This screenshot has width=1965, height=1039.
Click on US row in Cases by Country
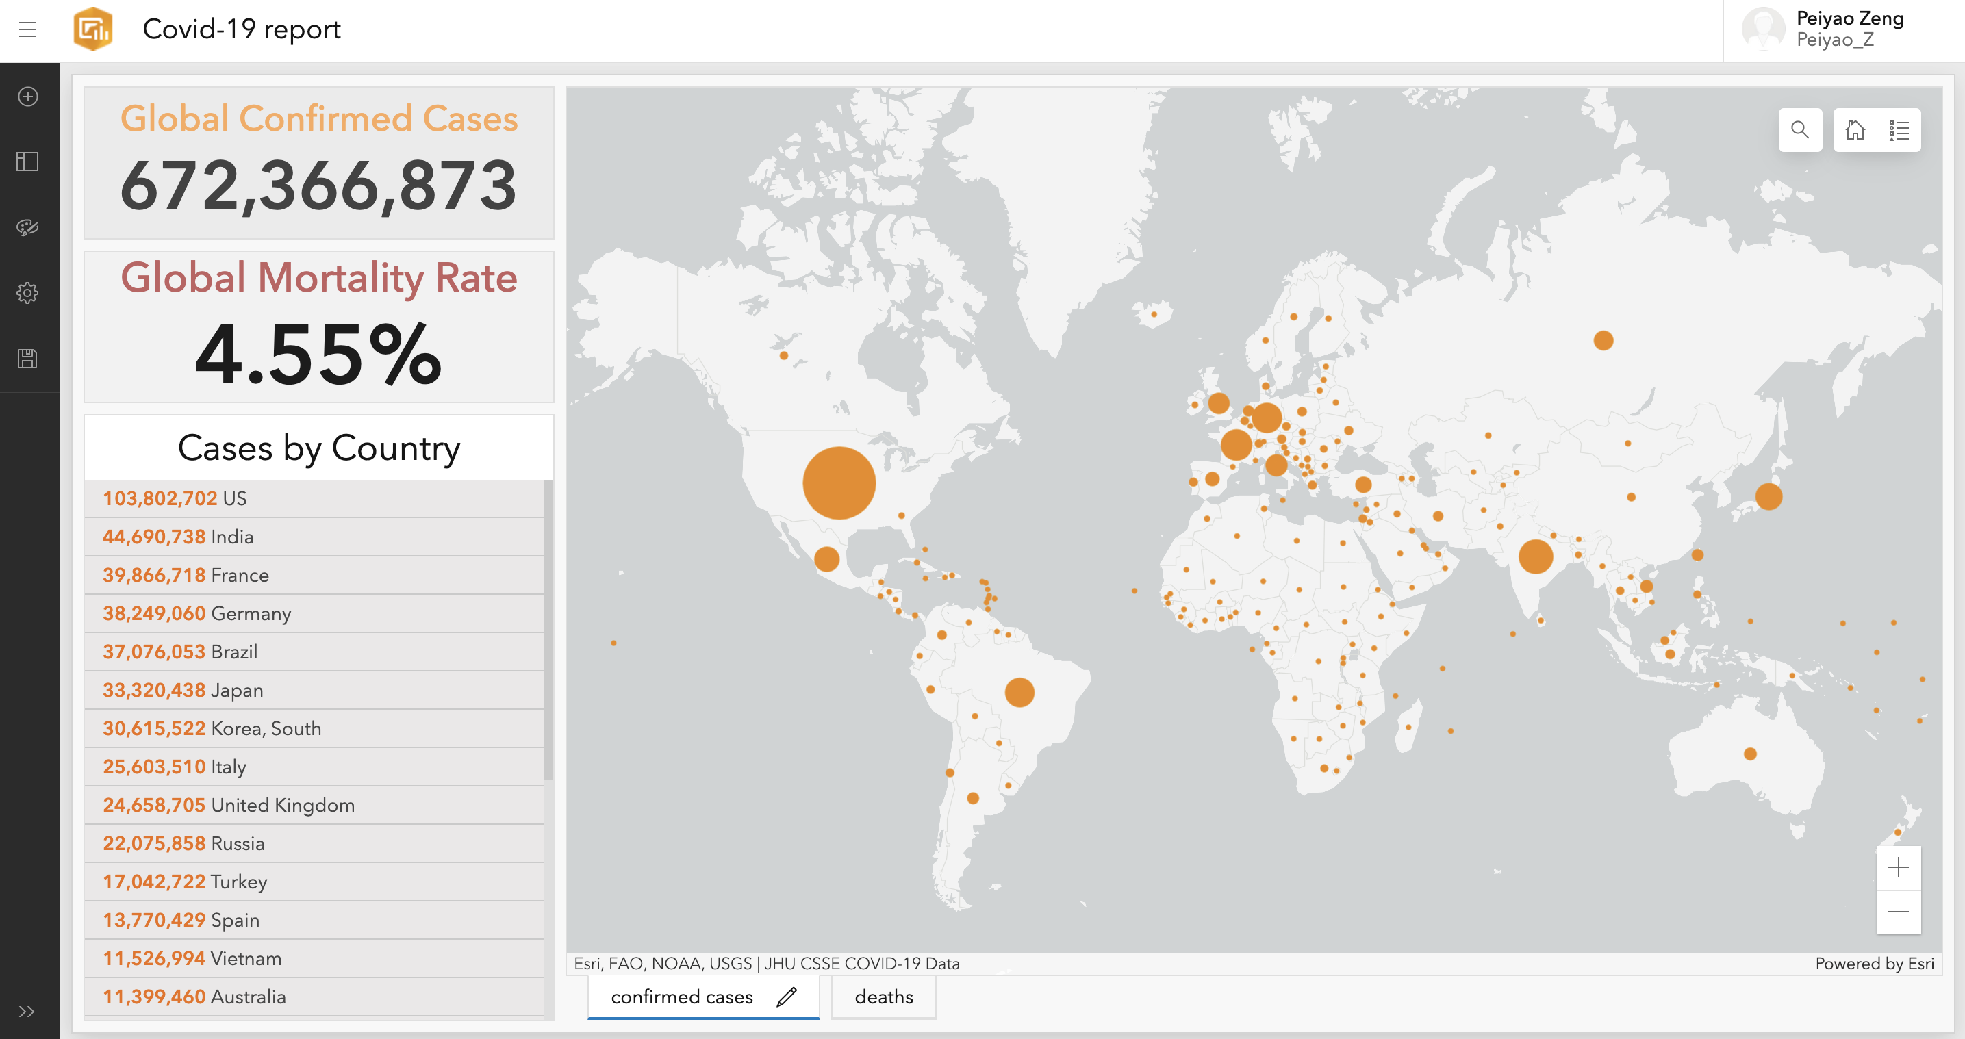317,498
